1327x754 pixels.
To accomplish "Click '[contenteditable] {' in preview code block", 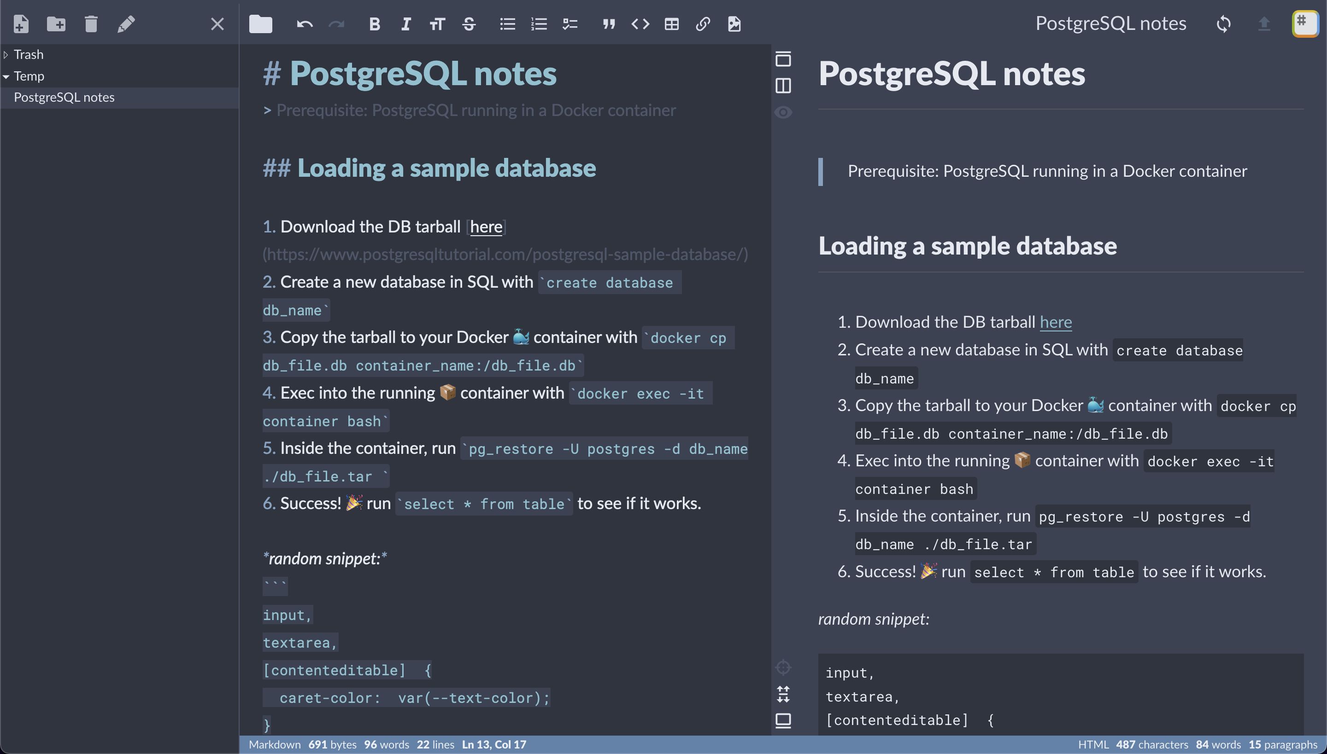I will (910, 720).
